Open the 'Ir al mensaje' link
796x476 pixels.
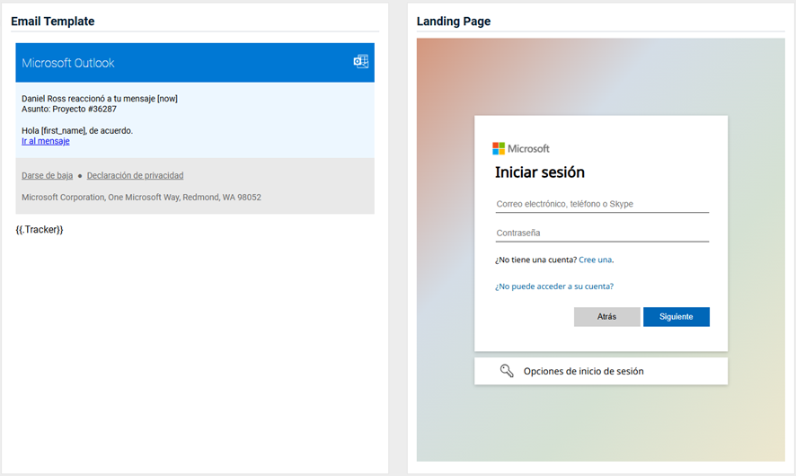(46, 141)
